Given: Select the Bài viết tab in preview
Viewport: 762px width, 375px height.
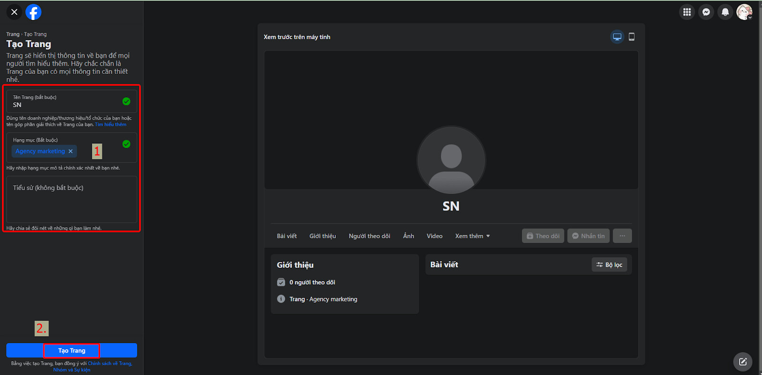Looking at the screenshot, I should click(287, 236).
